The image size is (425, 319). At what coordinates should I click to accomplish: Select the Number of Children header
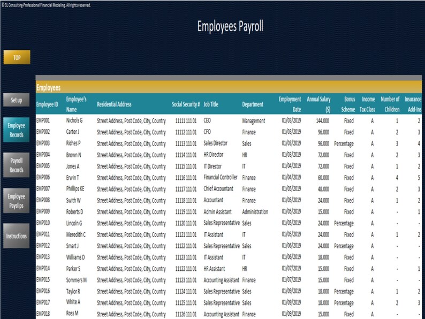click(x=390, y=104)
